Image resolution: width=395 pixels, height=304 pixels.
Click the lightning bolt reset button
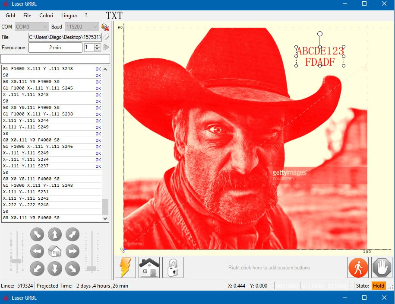tap(126, 268)
